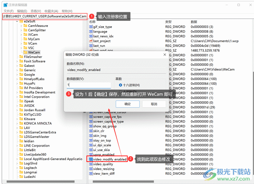The image size is (254, 184).
Task: Select the KONICA MINOLTA tree item
Action: (x=38, y=123)
